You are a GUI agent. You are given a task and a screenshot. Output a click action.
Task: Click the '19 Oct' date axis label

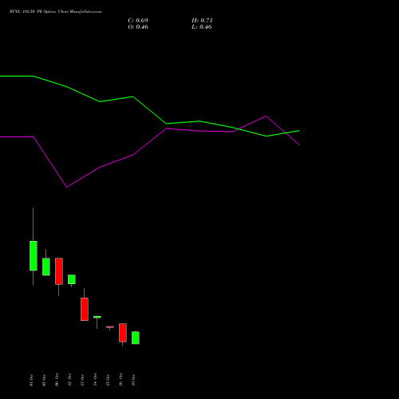coord(133,380)
